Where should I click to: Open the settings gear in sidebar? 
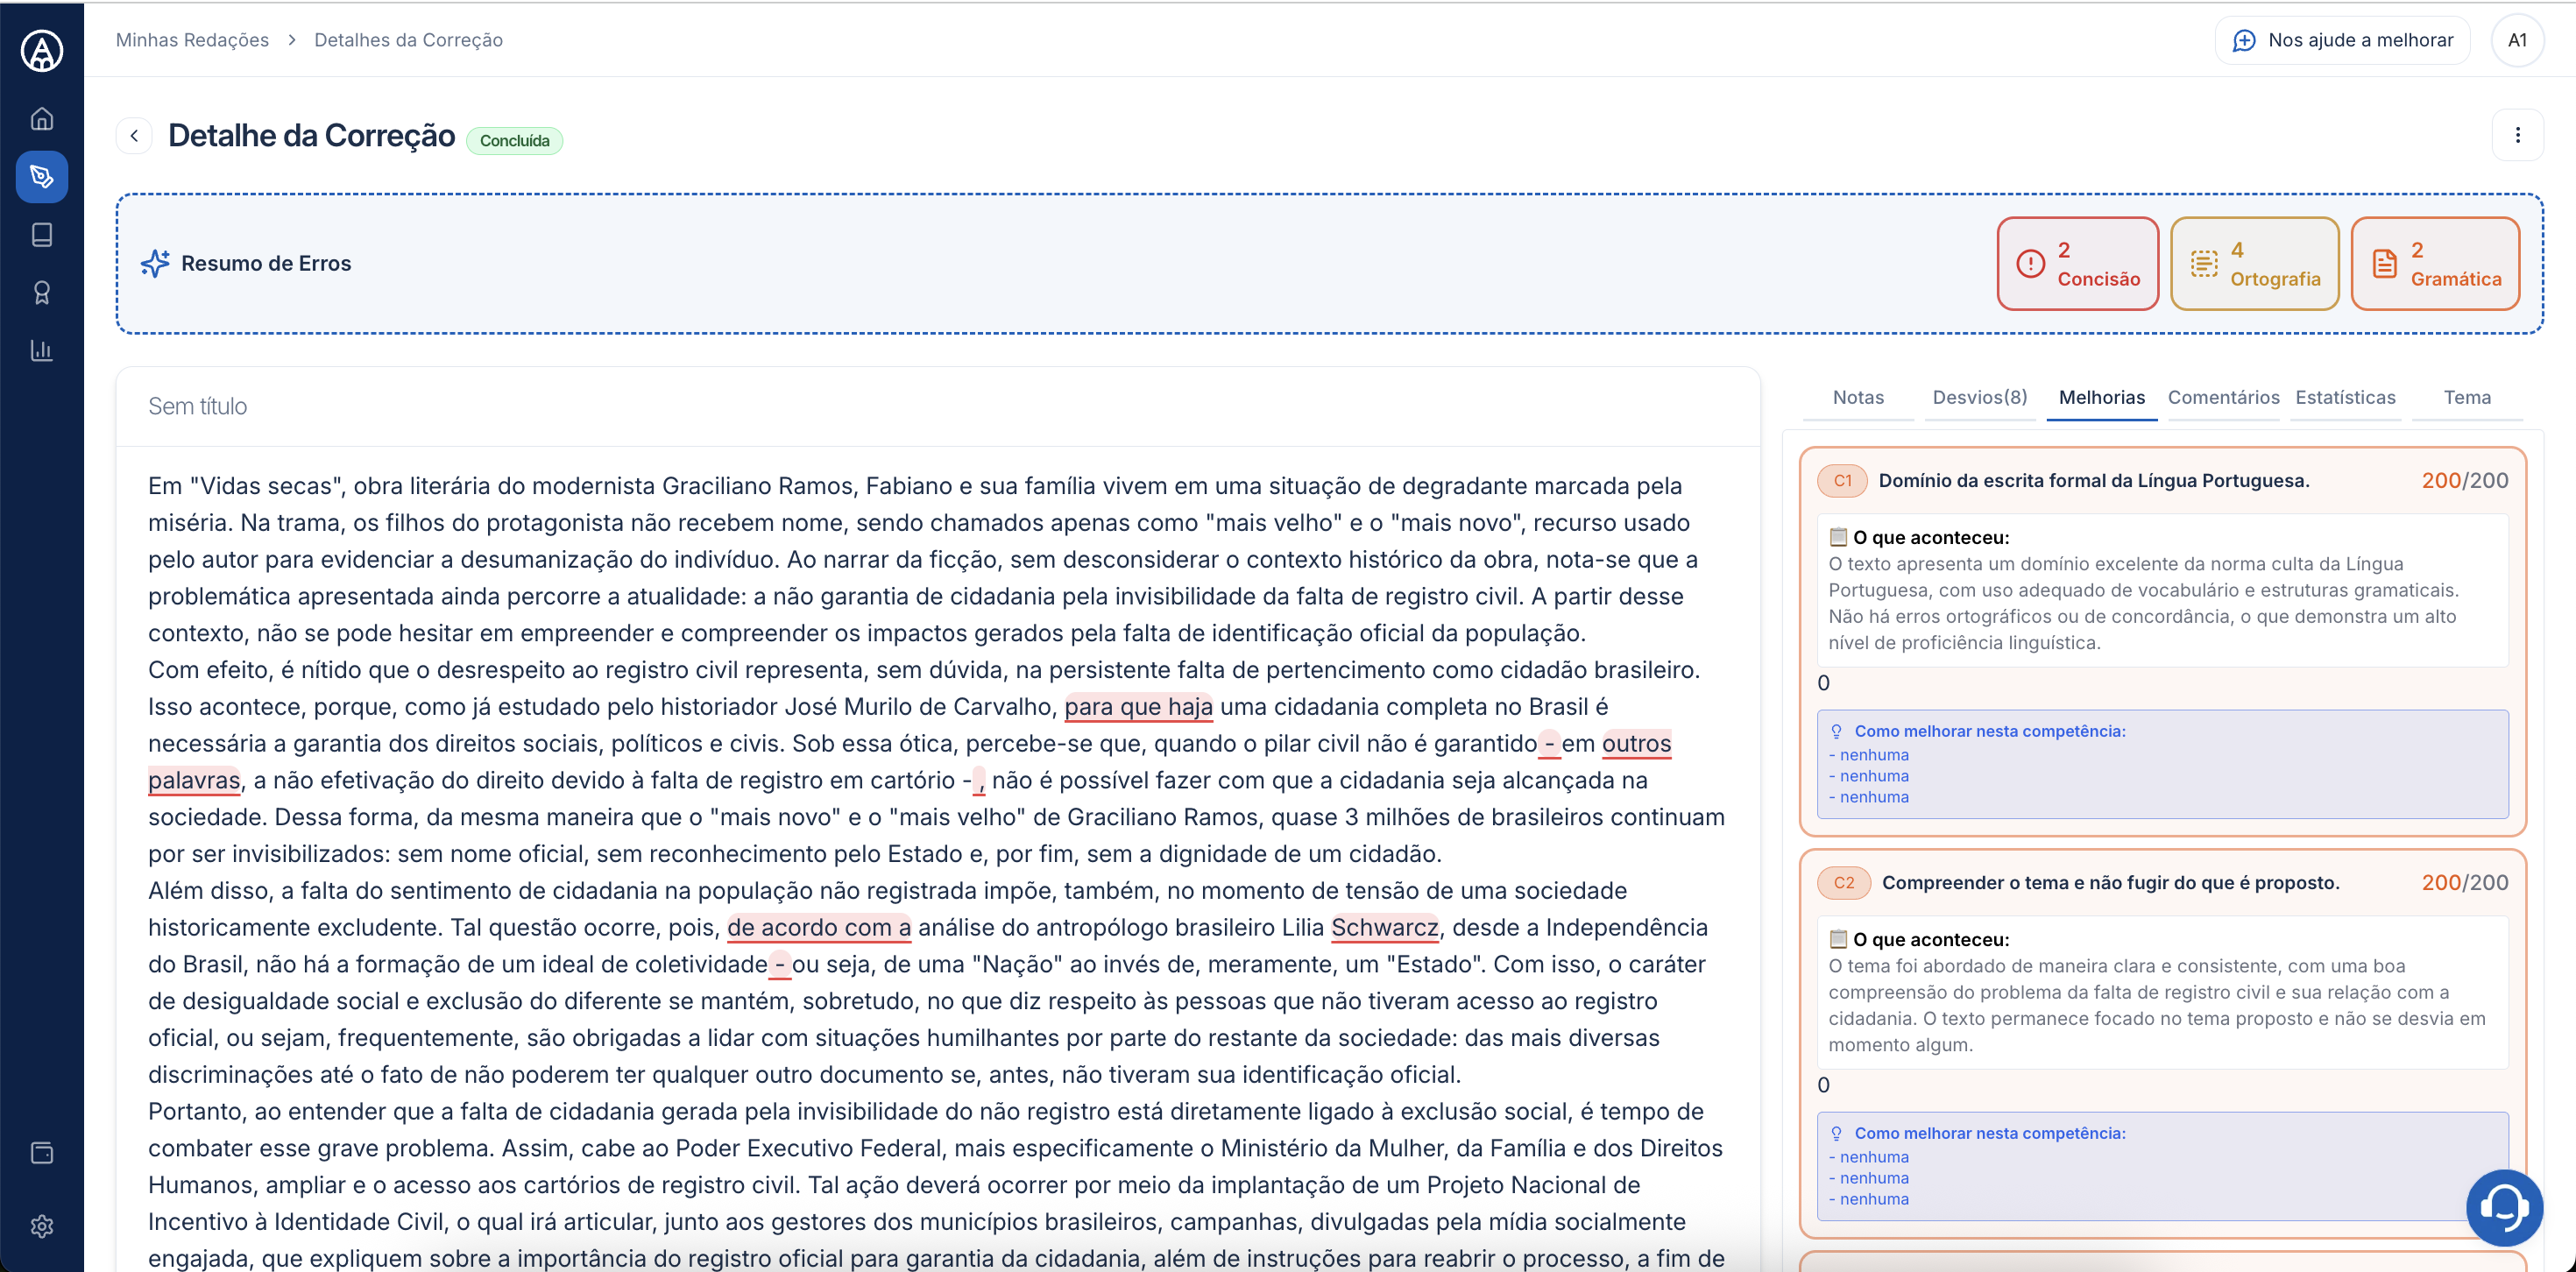tap(42, 1226)
